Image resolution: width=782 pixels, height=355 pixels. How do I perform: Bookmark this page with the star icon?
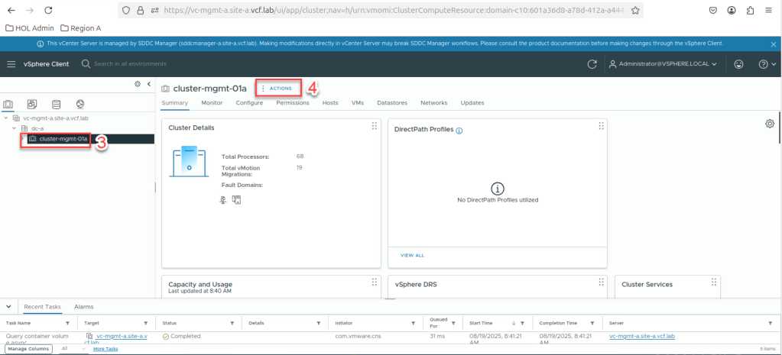point(635,10)
